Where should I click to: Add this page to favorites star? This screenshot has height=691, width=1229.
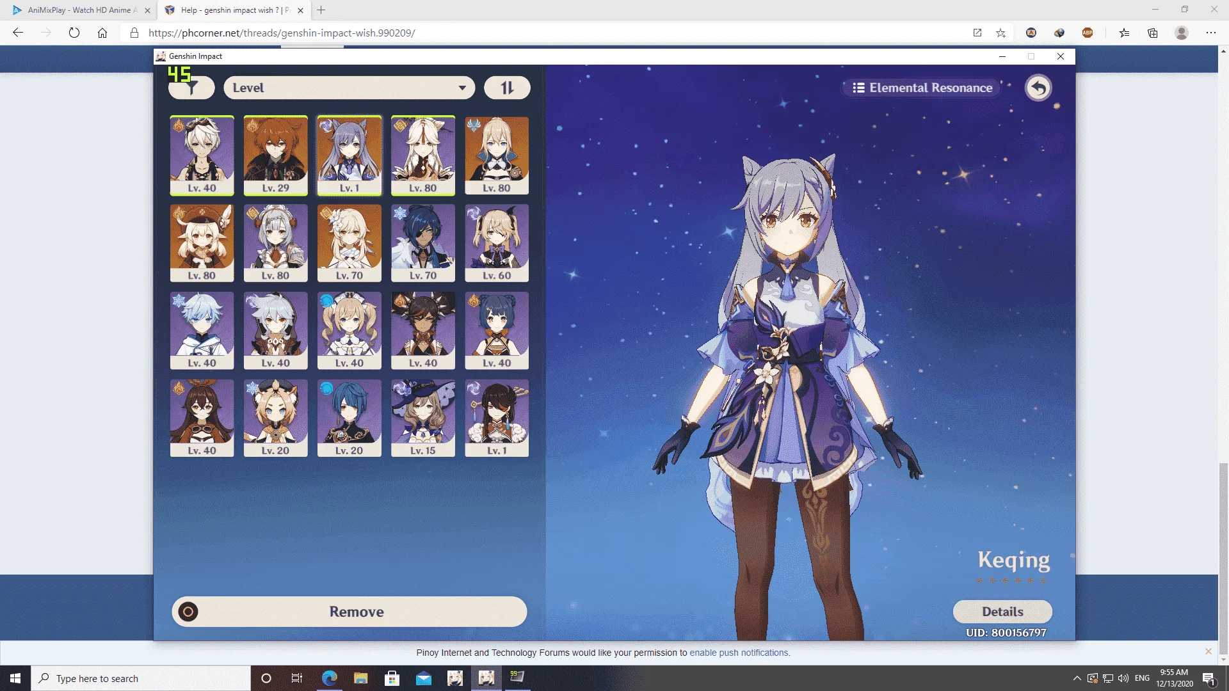[1000, 33]
